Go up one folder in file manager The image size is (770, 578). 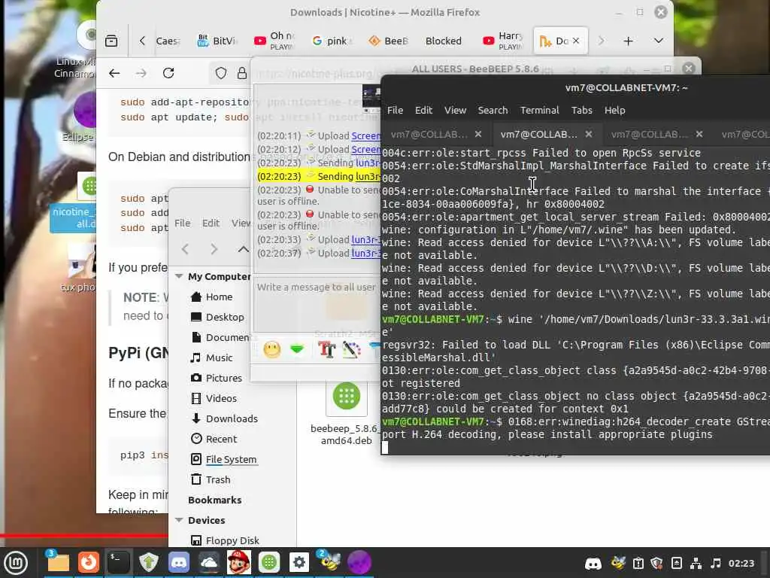[243, 249]
